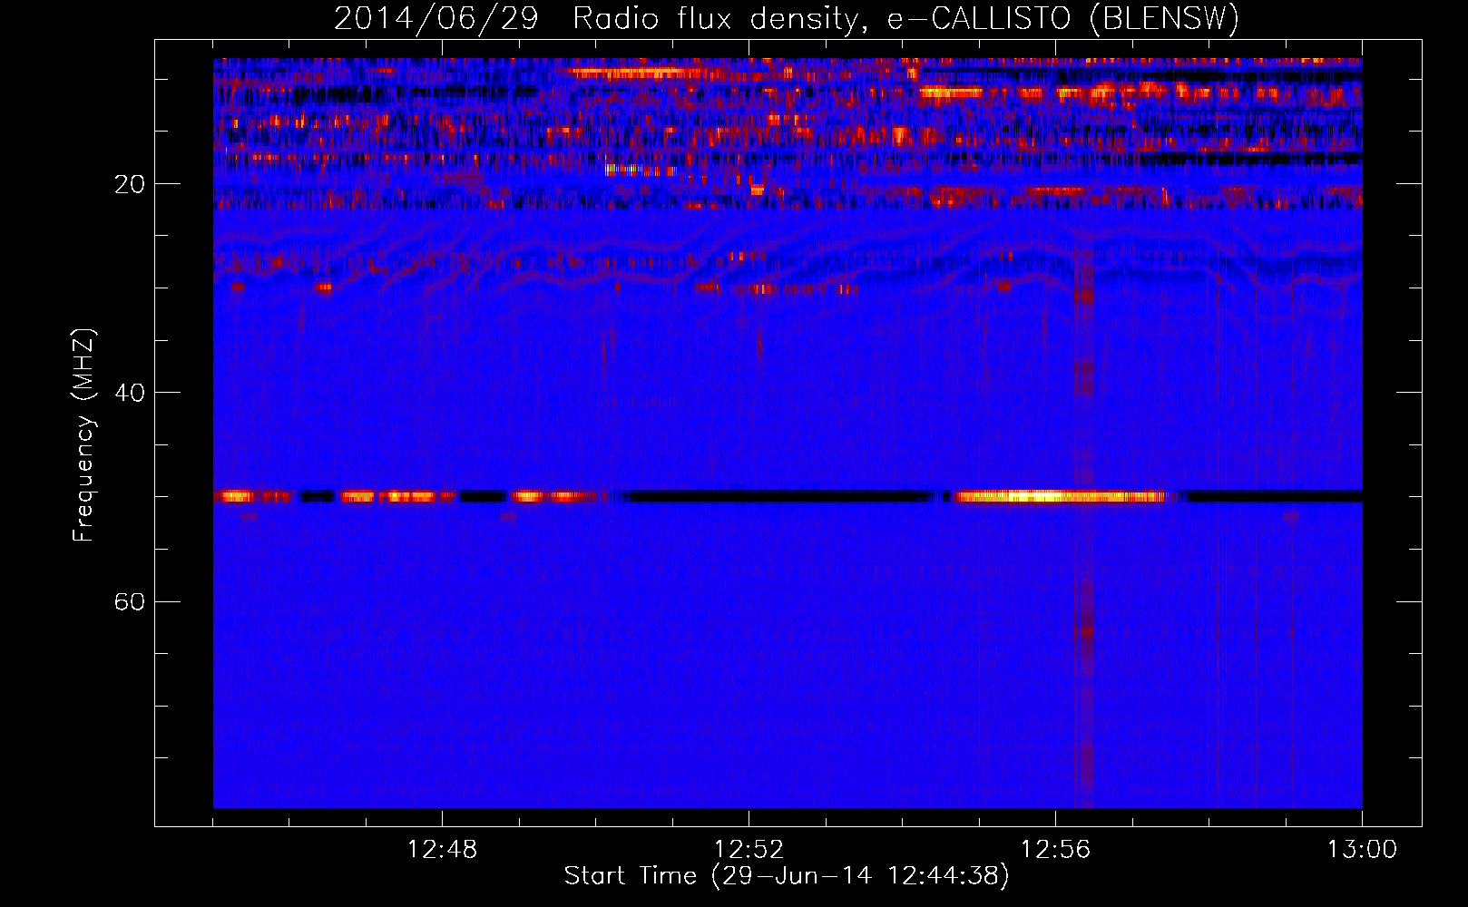Click the 'Frequency (MHZ)' axis label
The image size is (1468, 907).
tap(83, 435)
